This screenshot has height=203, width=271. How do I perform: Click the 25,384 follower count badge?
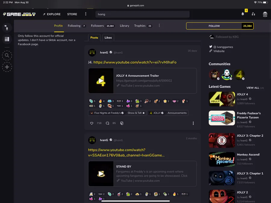coord(247,26)
